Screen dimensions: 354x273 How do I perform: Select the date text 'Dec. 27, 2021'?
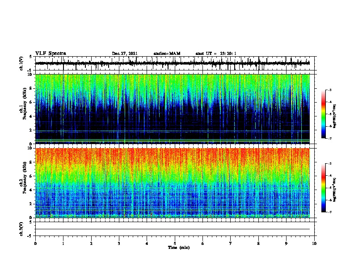pos(125,54)
